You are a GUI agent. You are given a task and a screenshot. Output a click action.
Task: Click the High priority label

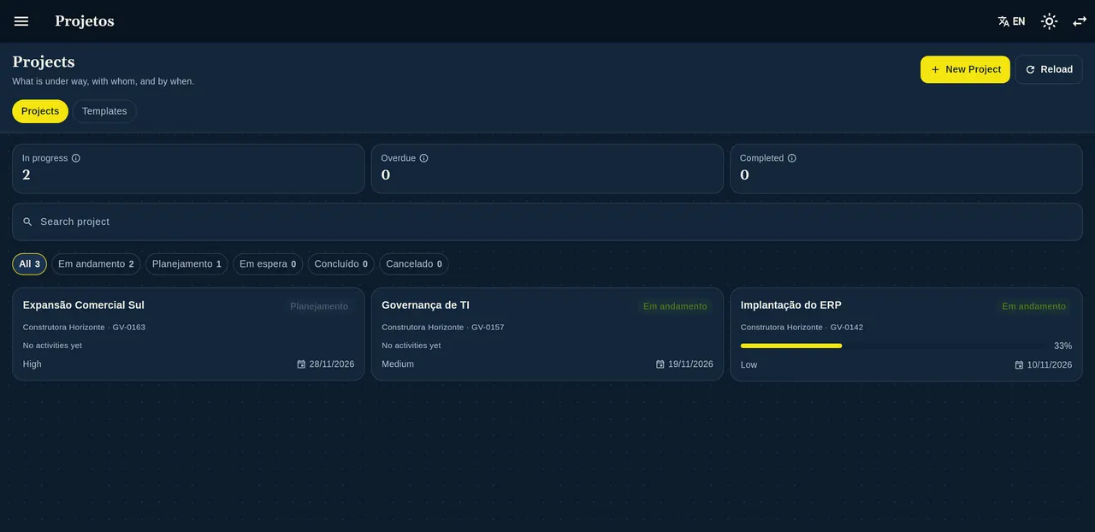pyautogui.click(x=33, y=364)
